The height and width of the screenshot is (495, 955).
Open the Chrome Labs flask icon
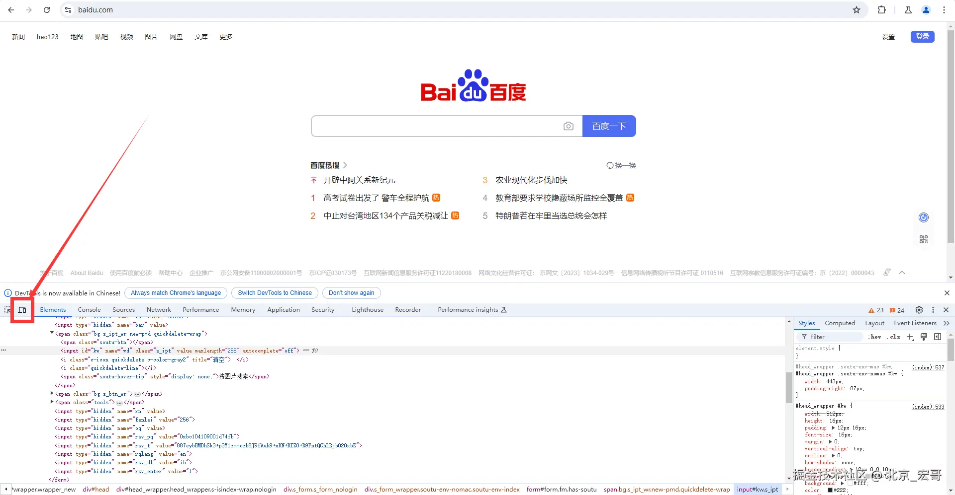click(x=908, y=10)
